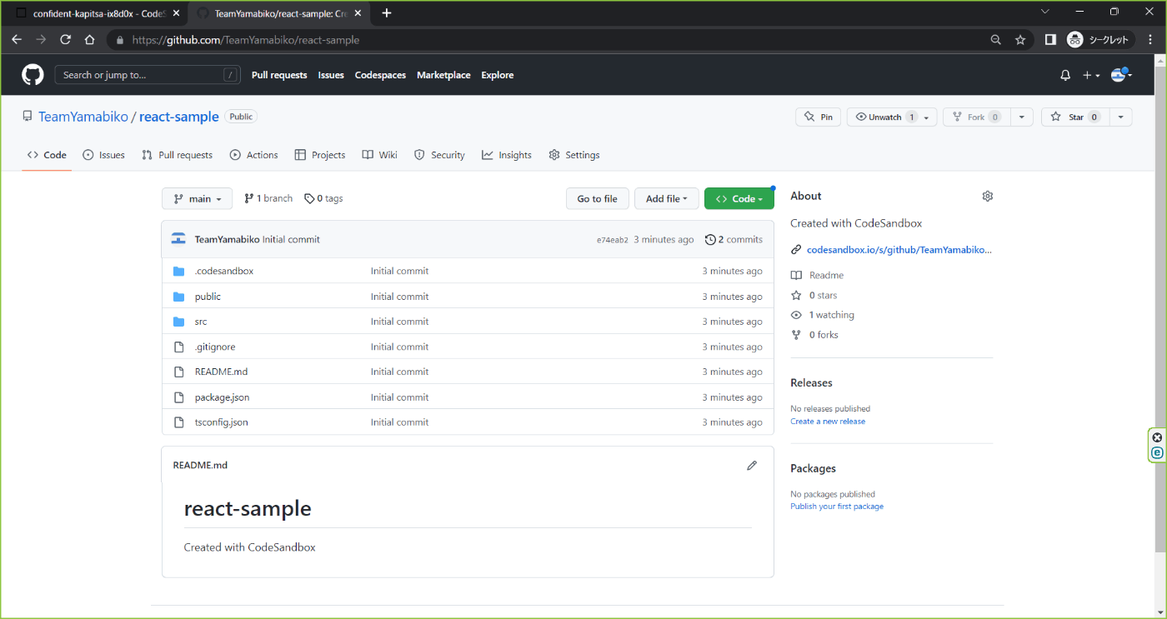The image size is (1167, 619).
Task: Toggle the browser side panel icon
Action: pos(1051,39)
